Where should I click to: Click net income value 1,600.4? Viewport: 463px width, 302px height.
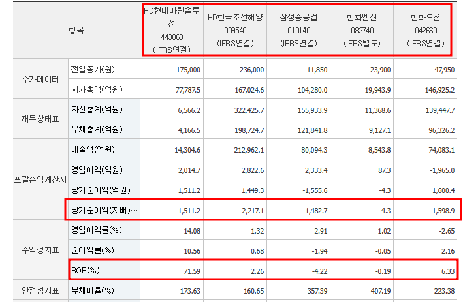443,190
